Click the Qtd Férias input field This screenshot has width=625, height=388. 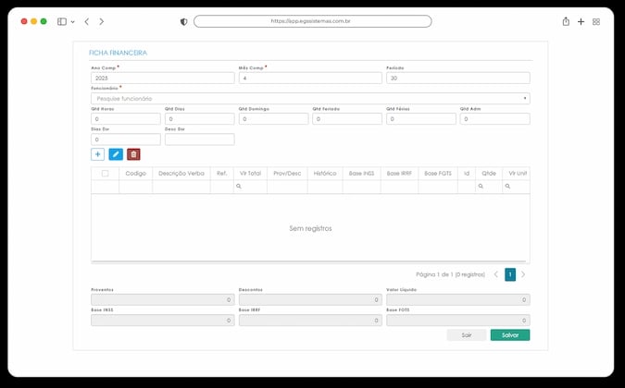(x=421, y=119)
